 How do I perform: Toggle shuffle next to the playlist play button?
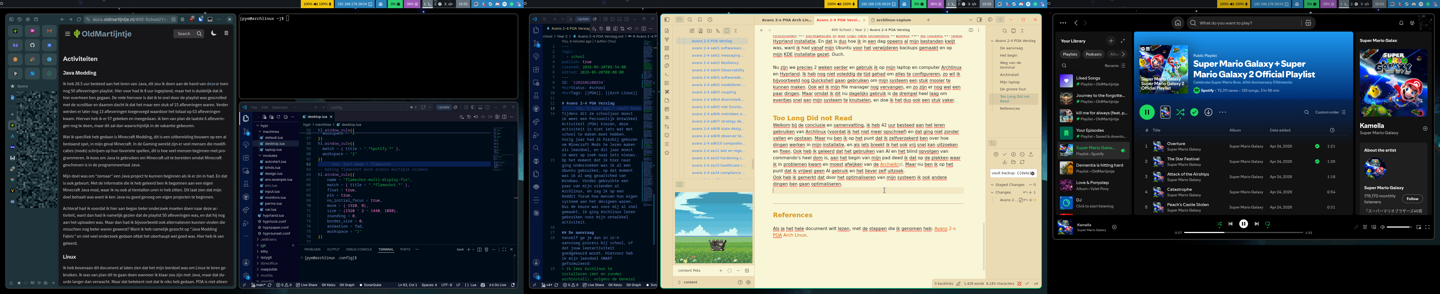1180,112
